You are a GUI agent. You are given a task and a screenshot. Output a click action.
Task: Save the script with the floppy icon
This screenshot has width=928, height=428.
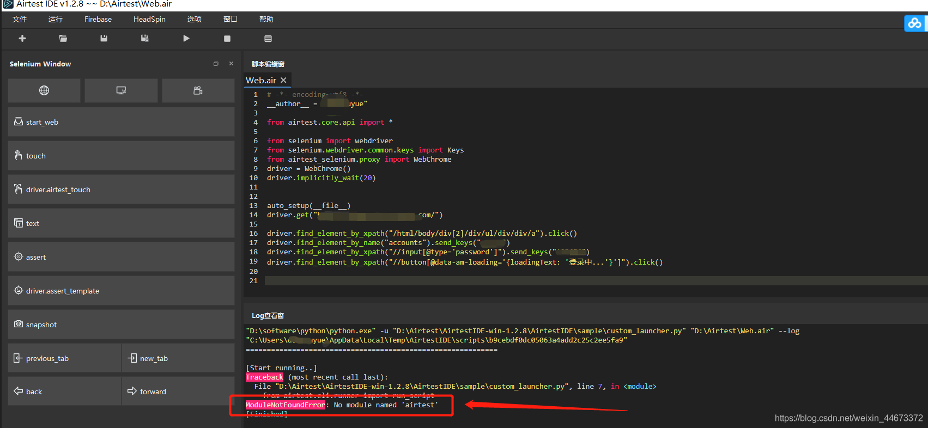pyautogui.click(x=104, y=39)
